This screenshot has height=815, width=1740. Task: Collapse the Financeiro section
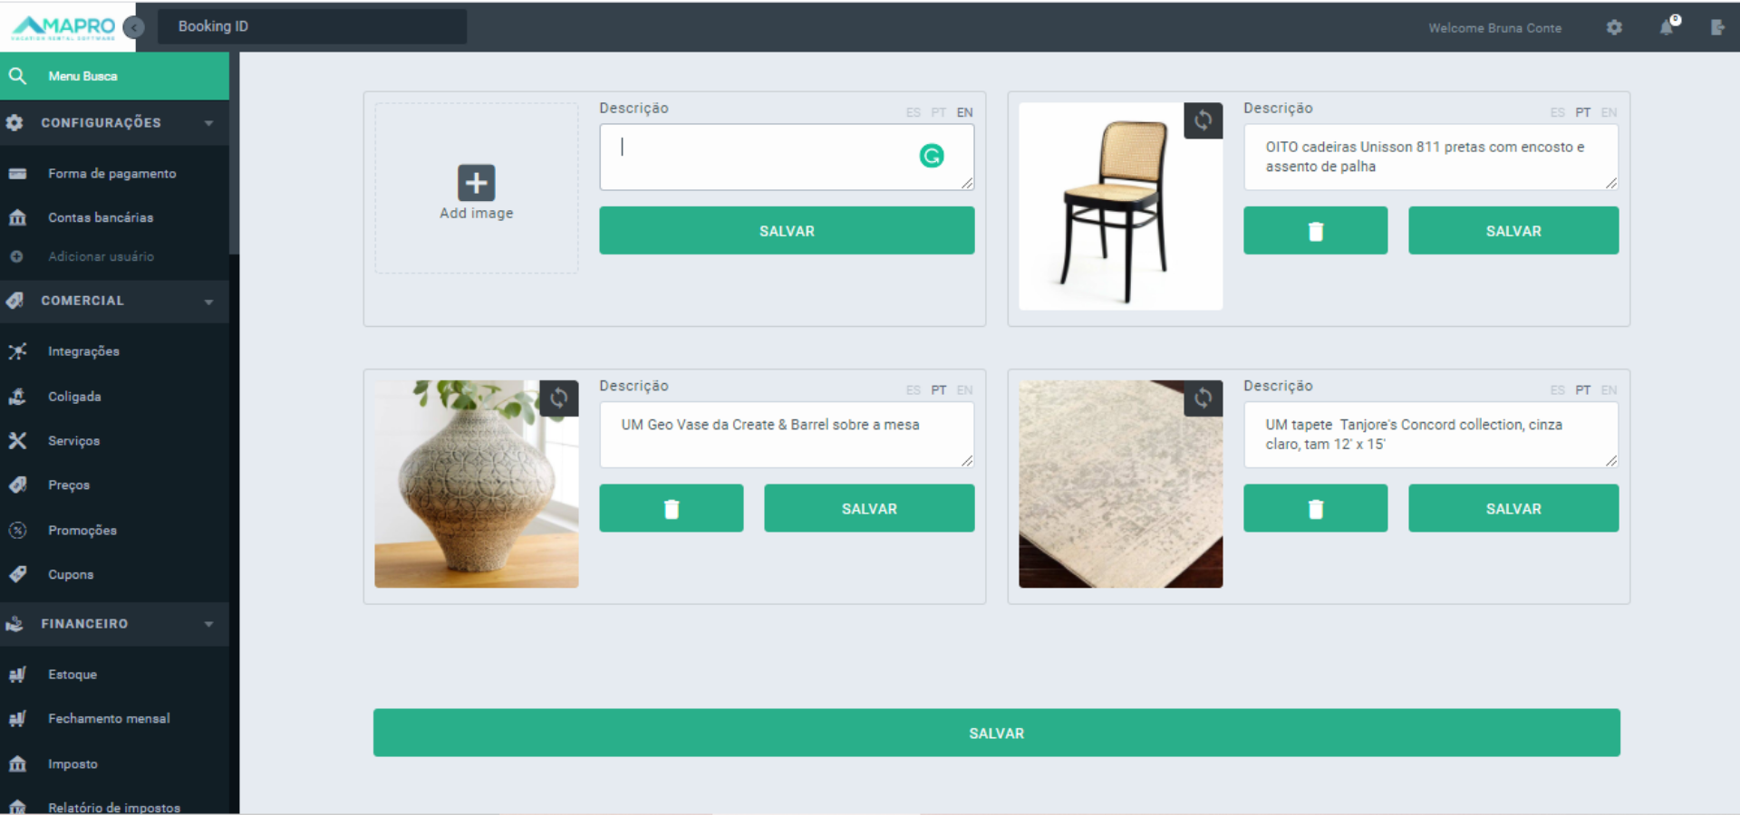(208, 624)
